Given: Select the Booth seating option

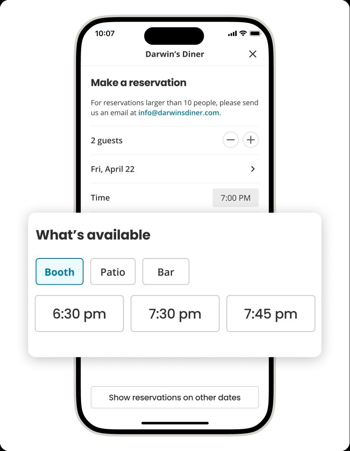Looking at the screenshot, I should [x=60, y=271].
